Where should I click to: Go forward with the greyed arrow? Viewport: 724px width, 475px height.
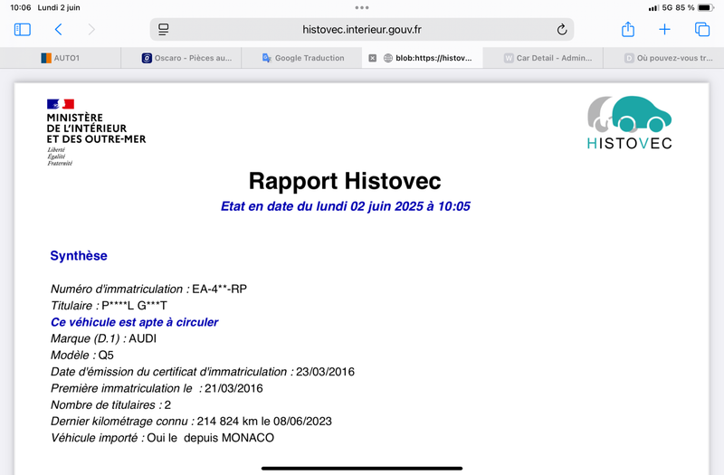pyautogui.click(x=91, y=30)
